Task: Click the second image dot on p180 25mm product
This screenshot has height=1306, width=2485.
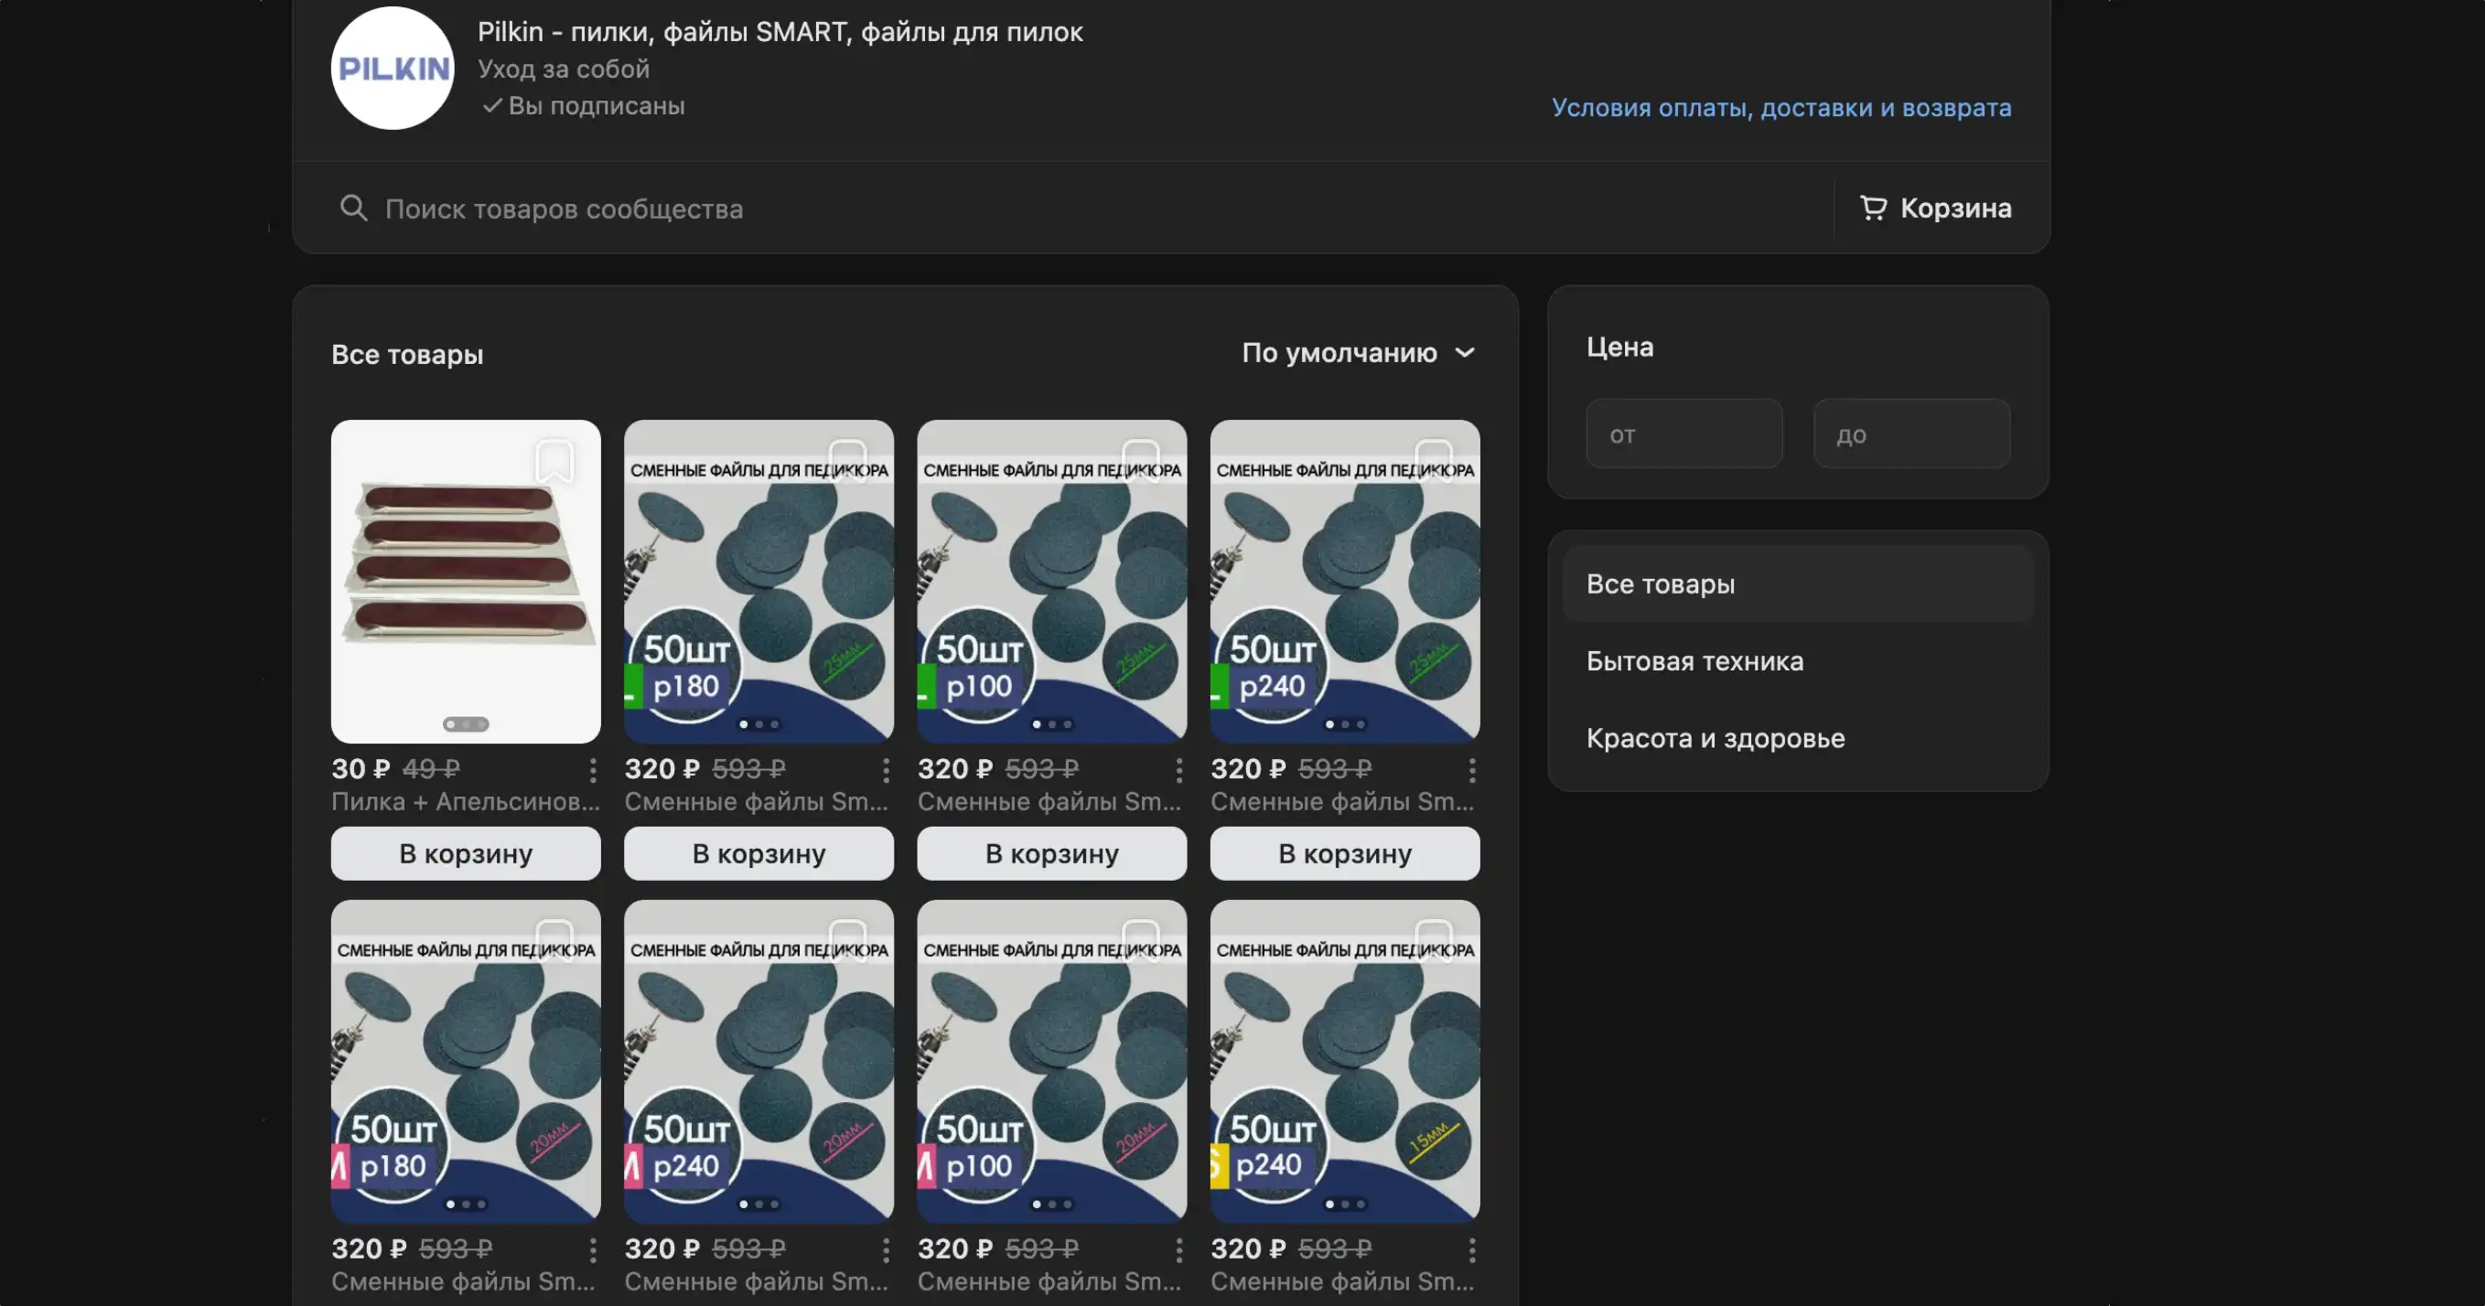Action: pyautogui.click(x=759, y=724)
